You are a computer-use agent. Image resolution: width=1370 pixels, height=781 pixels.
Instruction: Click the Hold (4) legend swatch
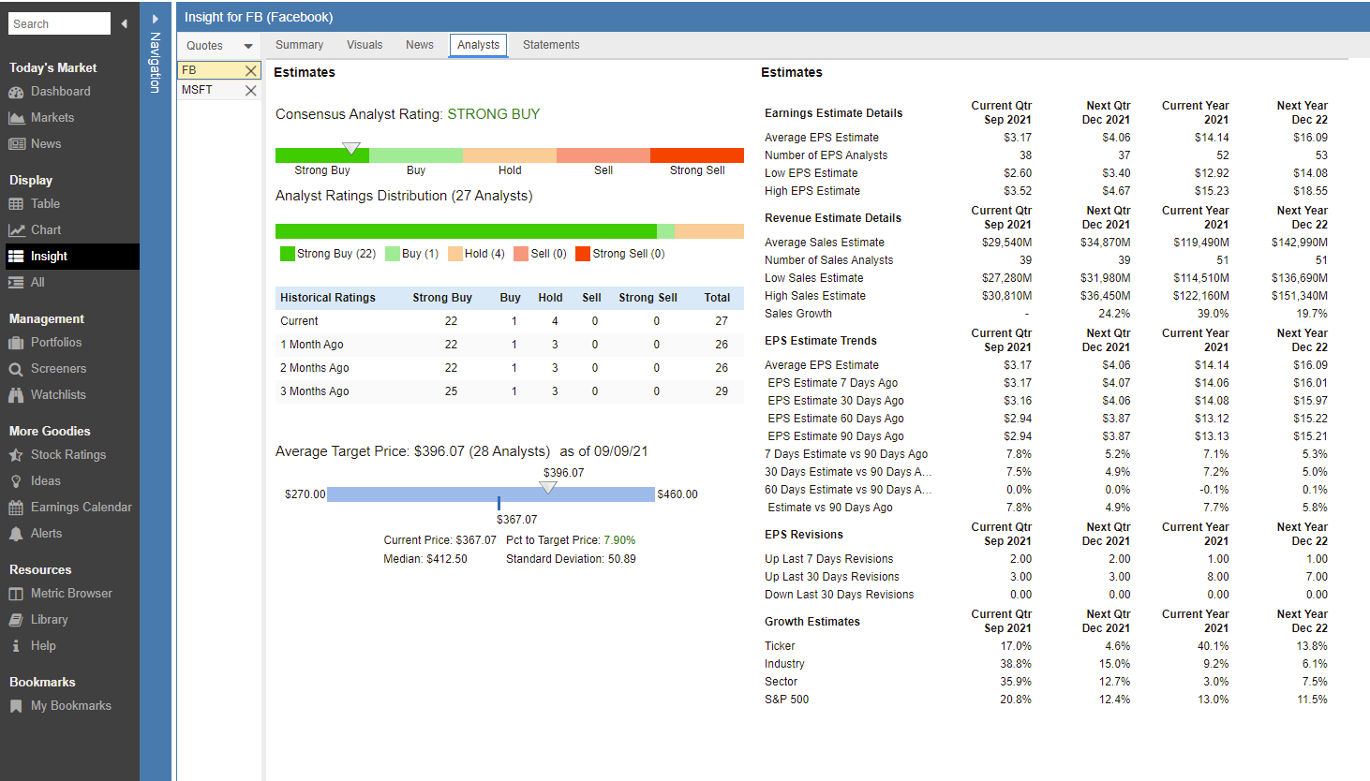455,254
